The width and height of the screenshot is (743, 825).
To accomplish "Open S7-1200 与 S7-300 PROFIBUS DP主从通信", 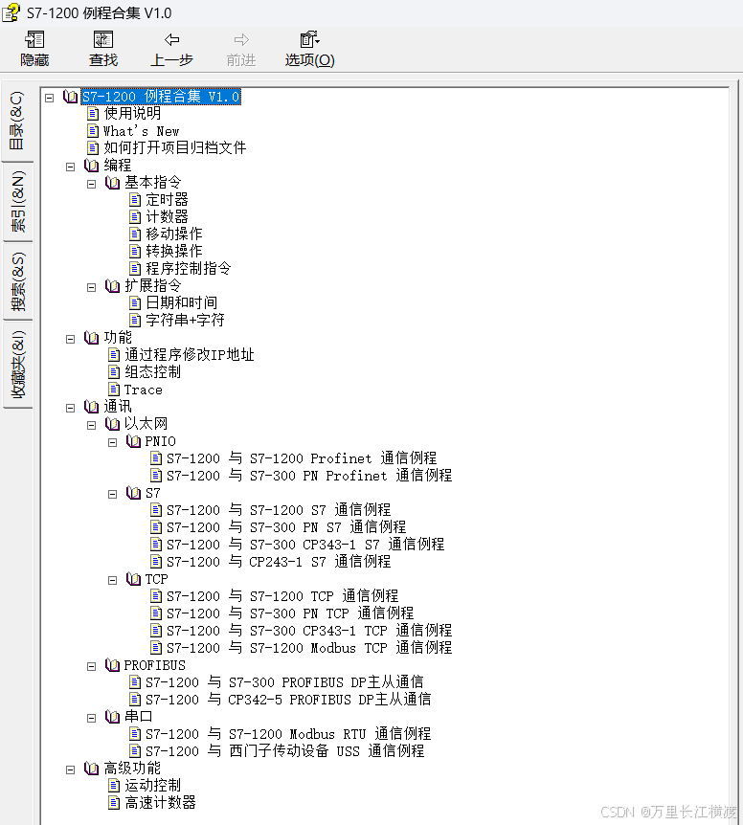I will tap(284, 682).
